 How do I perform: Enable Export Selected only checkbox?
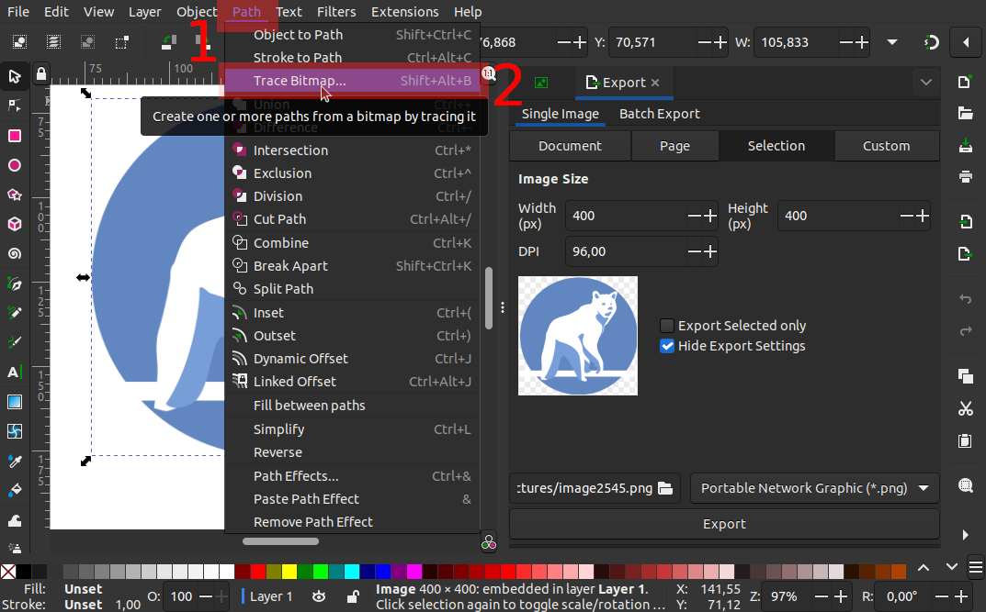tap(666, 326)
